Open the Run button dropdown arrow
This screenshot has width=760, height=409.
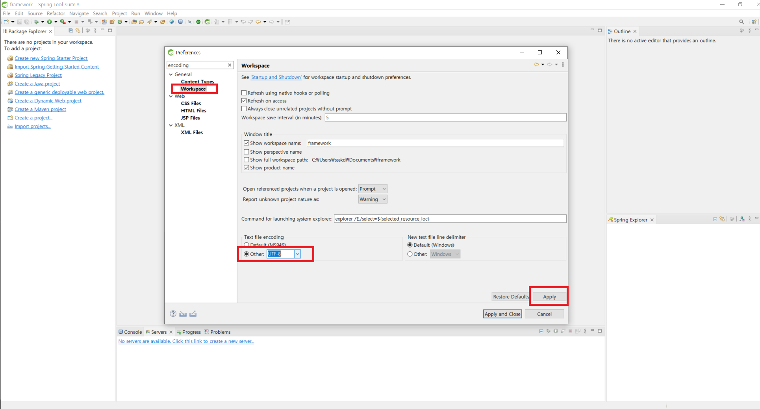pos(56,22)
